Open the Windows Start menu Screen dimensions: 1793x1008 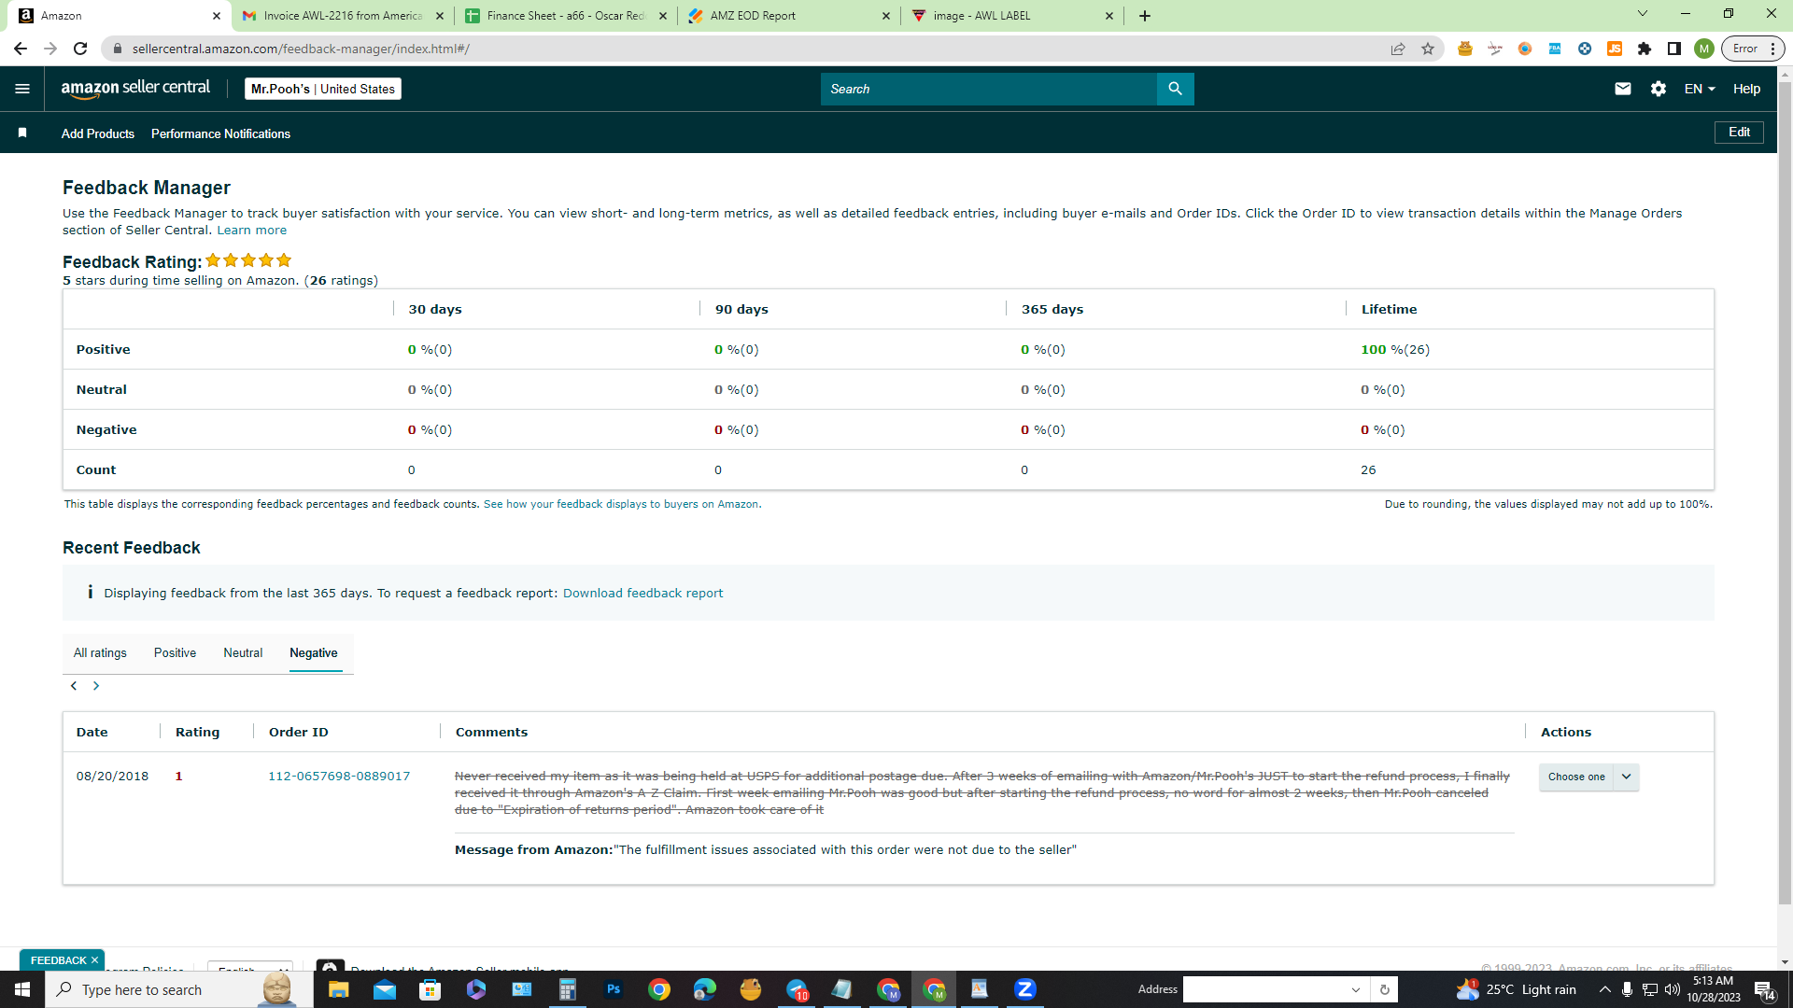coord(22,989)
